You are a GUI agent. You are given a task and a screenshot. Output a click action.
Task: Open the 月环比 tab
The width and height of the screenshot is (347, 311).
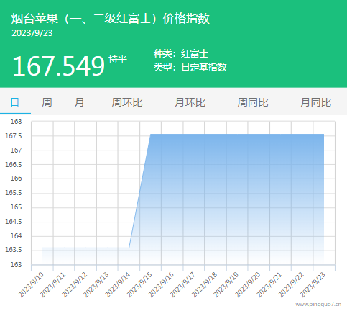tap(190, 102)
